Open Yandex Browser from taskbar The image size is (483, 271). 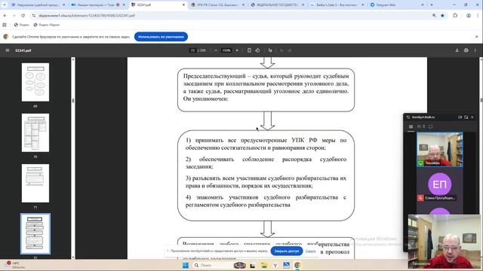click(275, 265)
